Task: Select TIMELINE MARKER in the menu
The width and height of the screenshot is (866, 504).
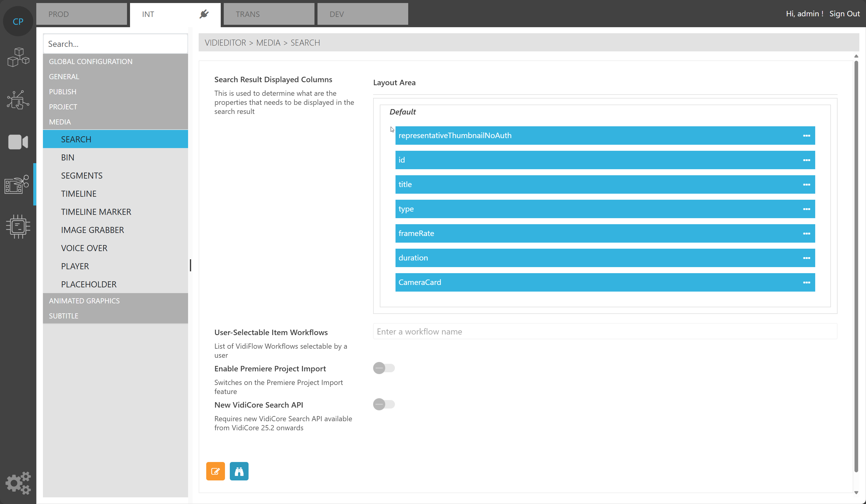Action: click(96, 212)
